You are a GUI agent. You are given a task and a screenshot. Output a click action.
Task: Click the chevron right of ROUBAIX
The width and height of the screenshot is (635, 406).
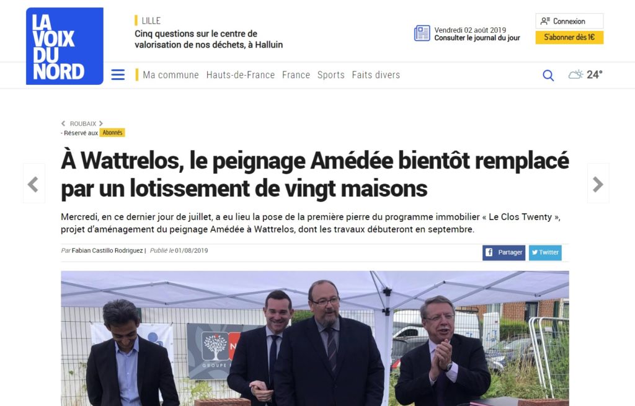[x=101, y=123]
